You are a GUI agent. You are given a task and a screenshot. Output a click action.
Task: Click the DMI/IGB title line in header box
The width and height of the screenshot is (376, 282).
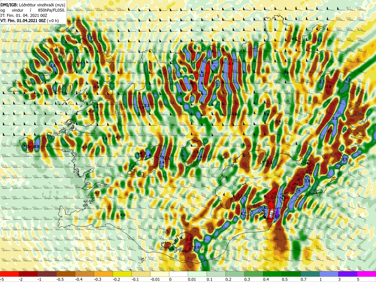(33, 5)
